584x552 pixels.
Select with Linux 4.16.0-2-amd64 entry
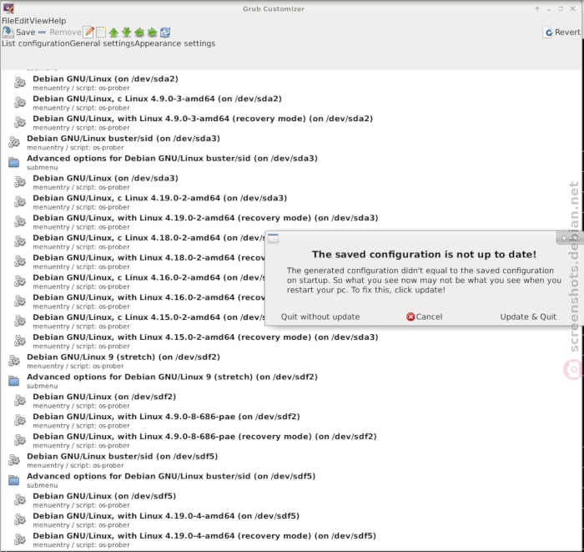click(149, 301)
